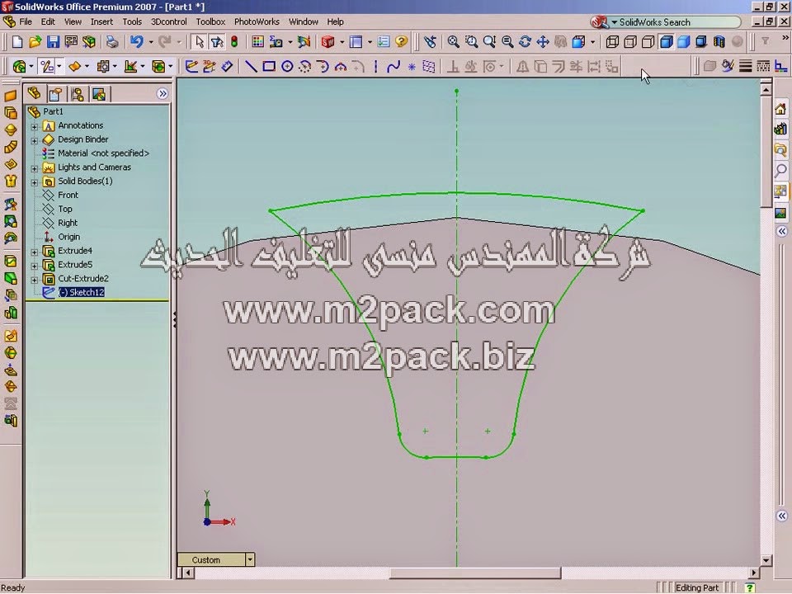Click the Smart Dimension tool
Image resolution: width=792 pixels, height=594 pixels.
point(227,66)
